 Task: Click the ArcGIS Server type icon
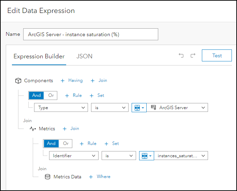pyautogui.click(x=153, y=107)
